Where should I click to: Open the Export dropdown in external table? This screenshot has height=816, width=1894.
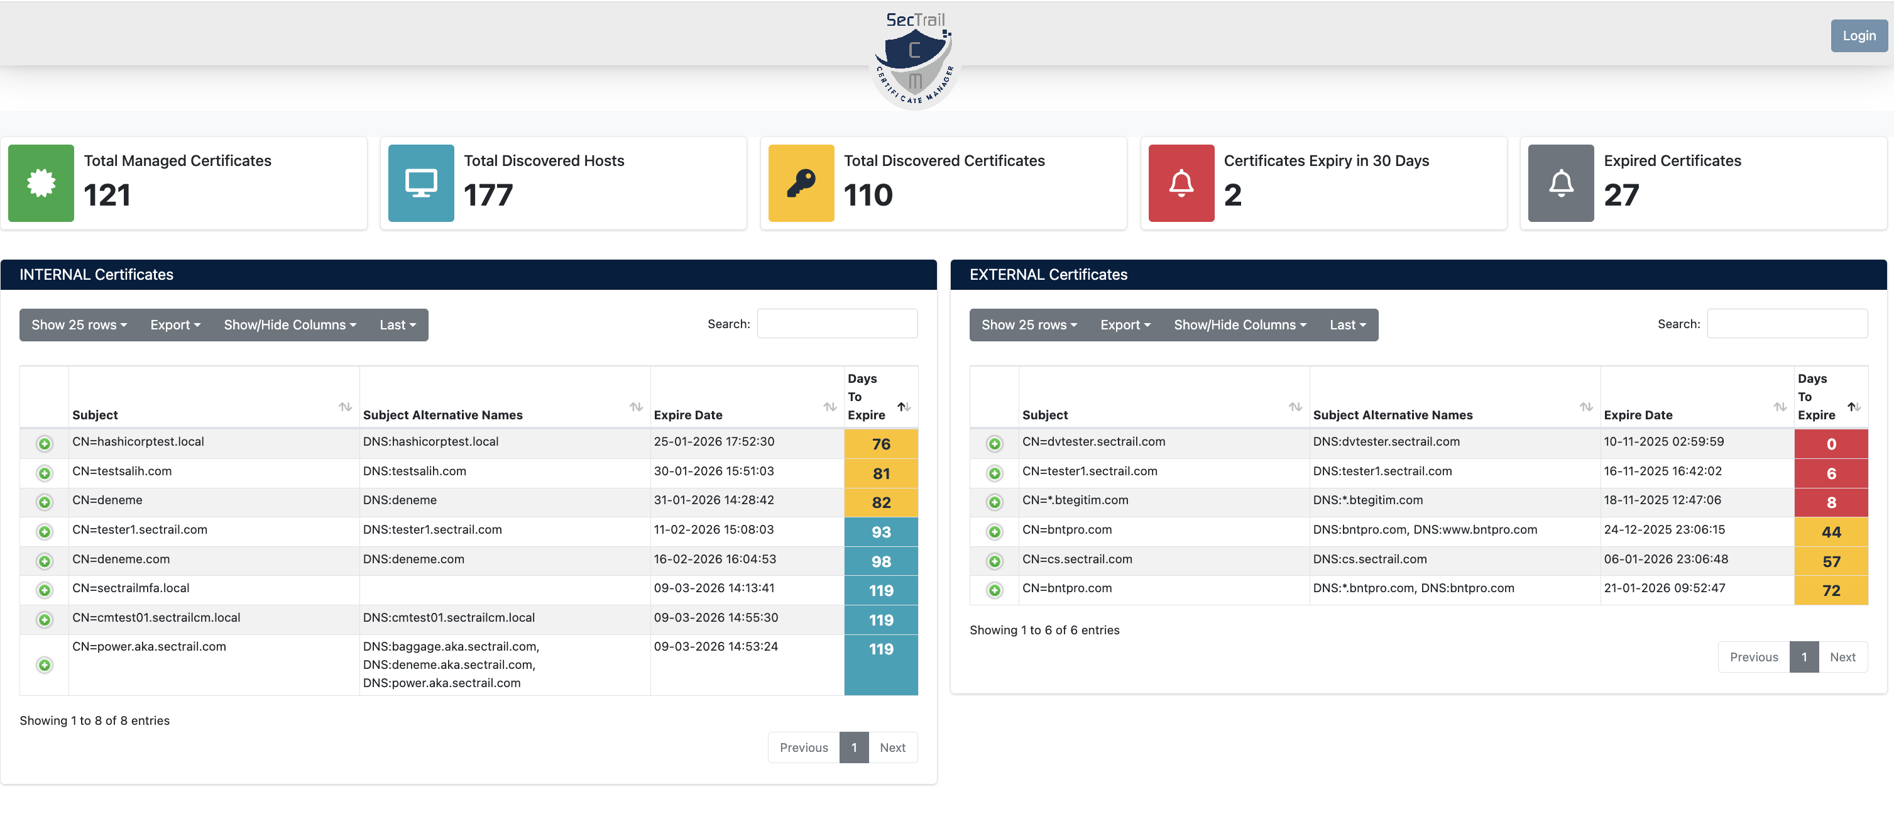(x=1124, y=324)
